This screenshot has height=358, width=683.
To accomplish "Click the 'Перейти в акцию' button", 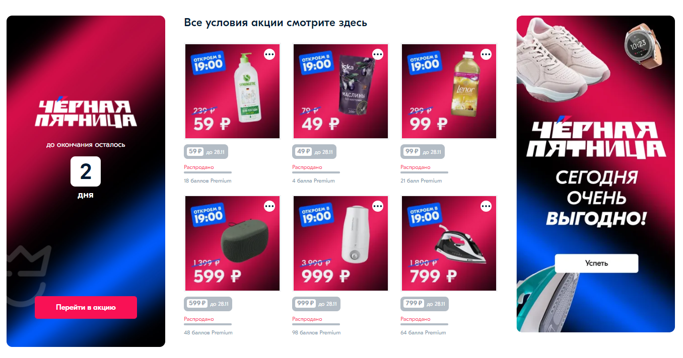I will pos(86,307).
